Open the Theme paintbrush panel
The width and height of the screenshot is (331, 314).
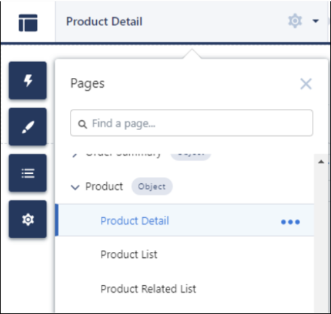point(28,127)
